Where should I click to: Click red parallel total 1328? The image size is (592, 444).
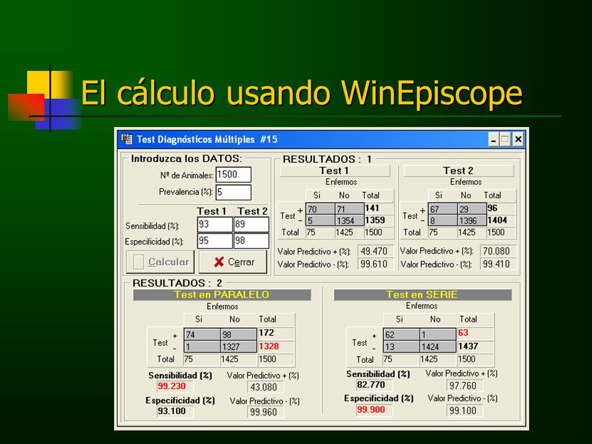[x=269, y=346]
